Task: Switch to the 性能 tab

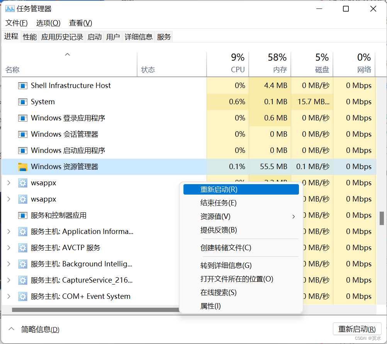Action: point(30,37)
